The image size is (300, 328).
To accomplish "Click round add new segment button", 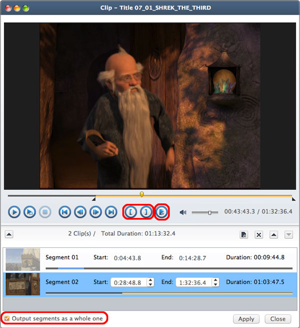I will point(161,212).
